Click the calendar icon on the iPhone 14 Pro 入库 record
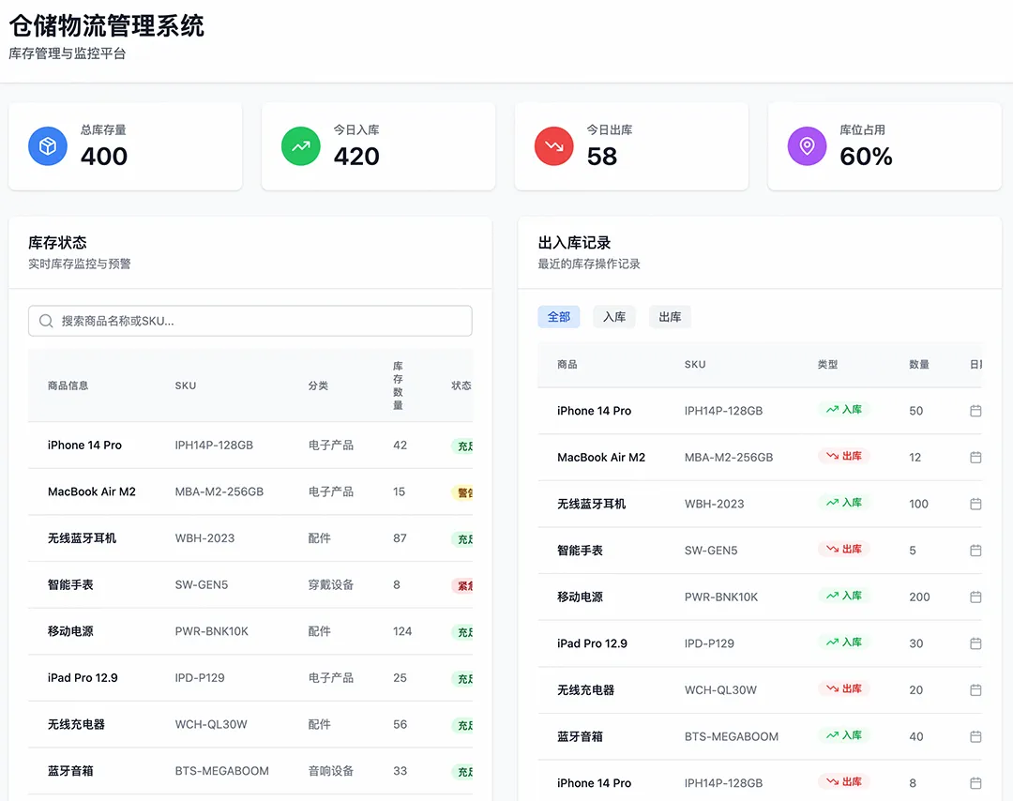This screenshot has width=1013, height=801. coord(975,410)
